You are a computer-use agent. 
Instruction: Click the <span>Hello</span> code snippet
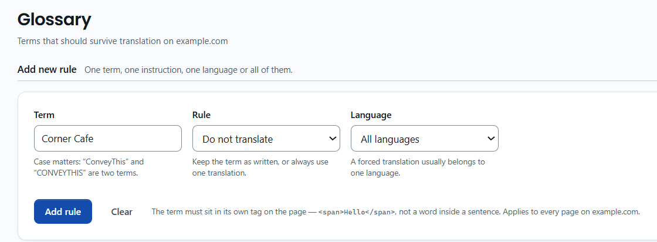click(357, 212)
